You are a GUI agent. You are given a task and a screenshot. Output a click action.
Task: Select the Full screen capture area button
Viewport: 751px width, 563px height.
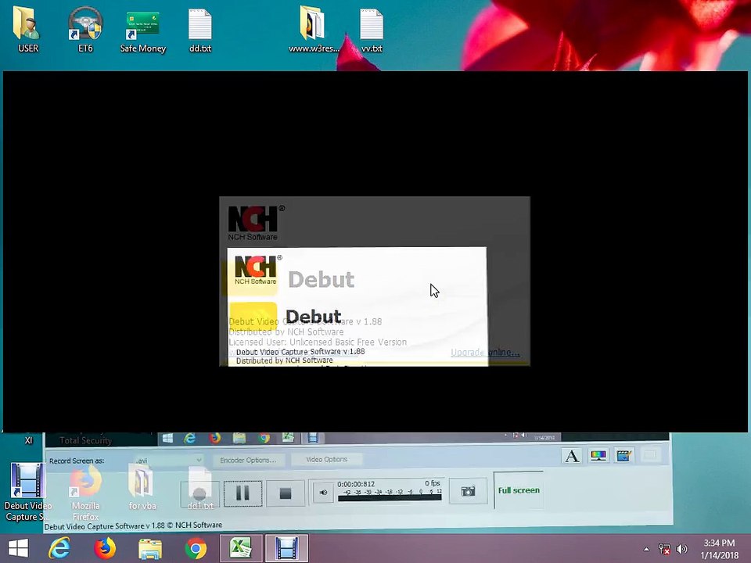click(x=519, y=490)
